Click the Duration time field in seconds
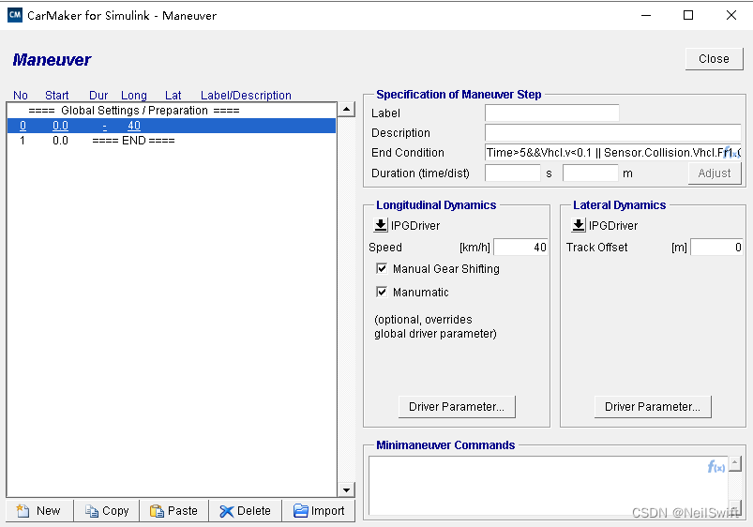 coord(513,173)
